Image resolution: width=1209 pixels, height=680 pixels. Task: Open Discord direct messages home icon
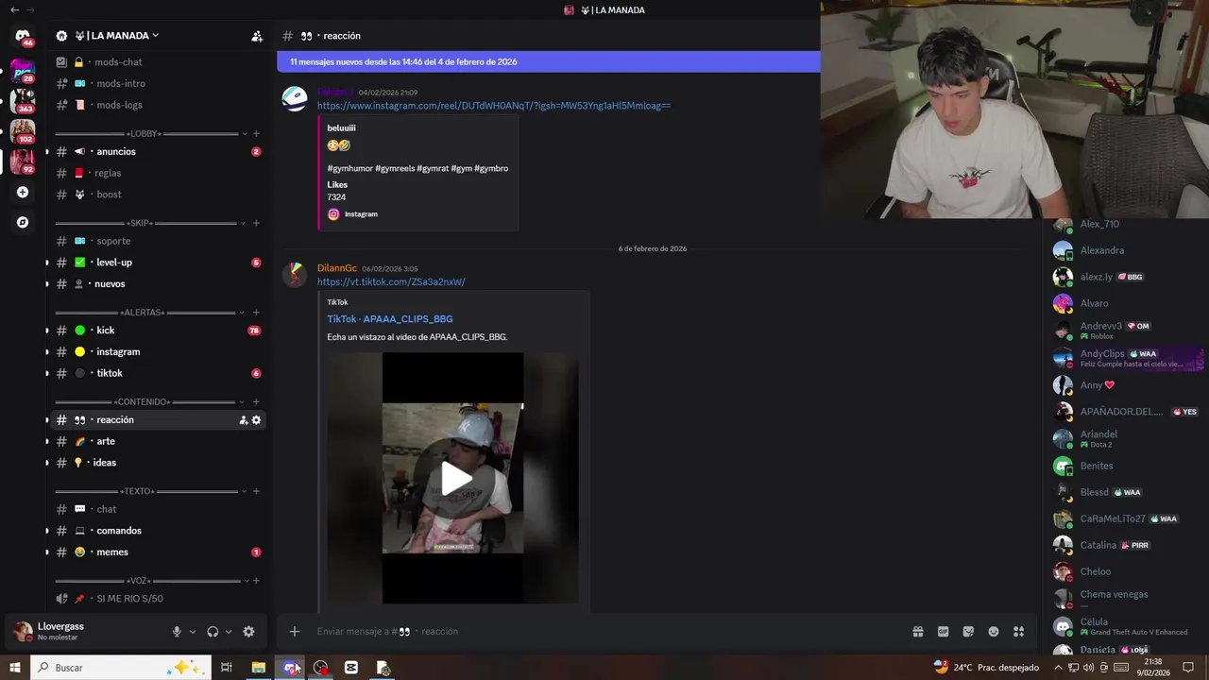[23, 36]
